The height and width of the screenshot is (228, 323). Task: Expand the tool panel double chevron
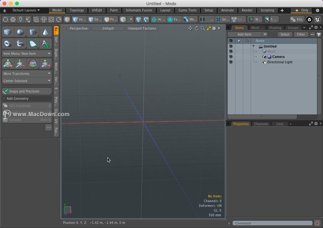(48, 128)
